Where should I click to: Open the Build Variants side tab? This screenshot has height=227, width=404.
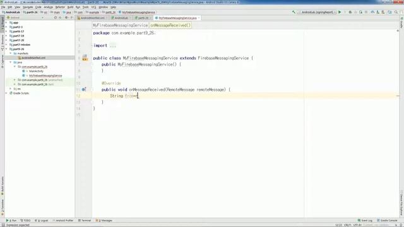[3, 186]
